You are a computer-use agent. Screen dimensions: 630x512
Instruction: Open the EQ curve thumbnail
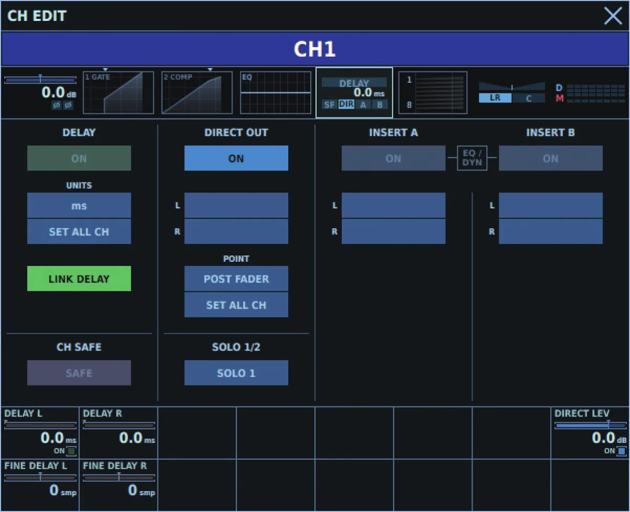pyautogui.click(x=276, y=93)
